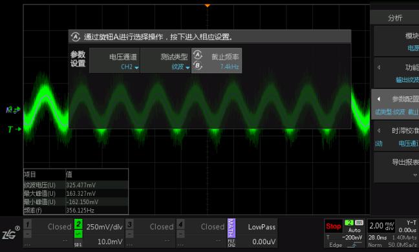
Task: Click the 28.0ms time span value
Action: coord(378,238)
